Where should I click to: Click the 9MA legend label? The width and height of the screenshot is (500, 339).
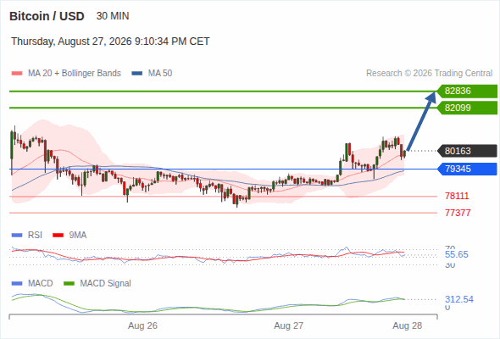[x=78, y=236]
